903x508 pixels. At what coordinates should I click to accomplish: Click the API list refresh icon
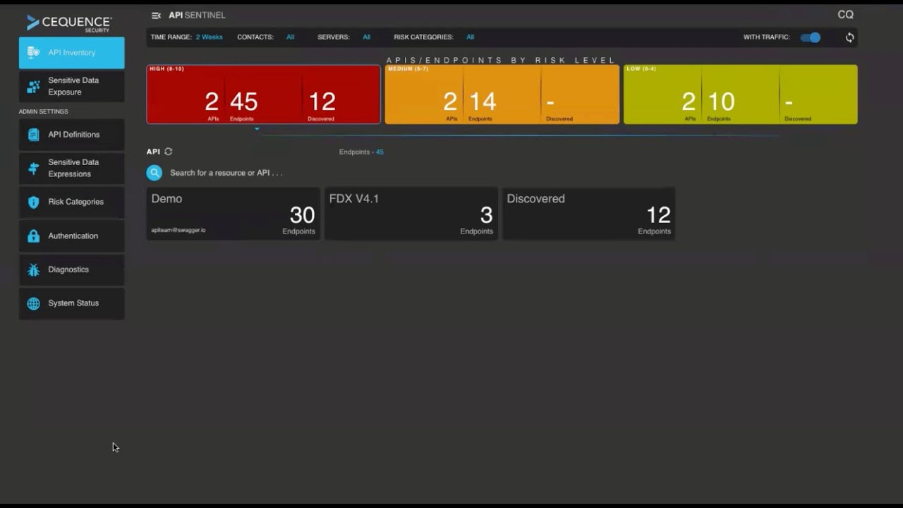168,152
